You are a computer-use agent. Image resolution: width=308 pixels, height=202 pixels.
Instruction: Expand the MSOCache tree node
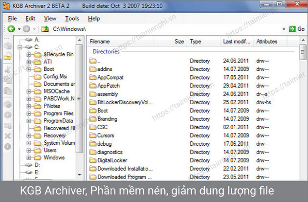tap(29, 91)
